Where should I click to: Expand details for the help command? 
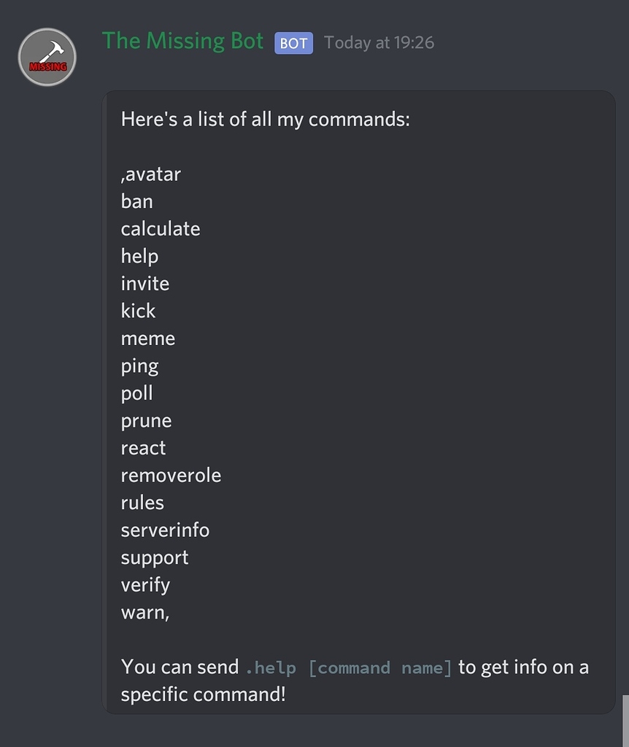(139, 256)
